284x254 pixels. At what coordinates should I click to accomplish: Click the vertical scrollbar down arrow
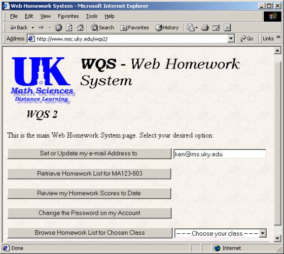[277, 238]
